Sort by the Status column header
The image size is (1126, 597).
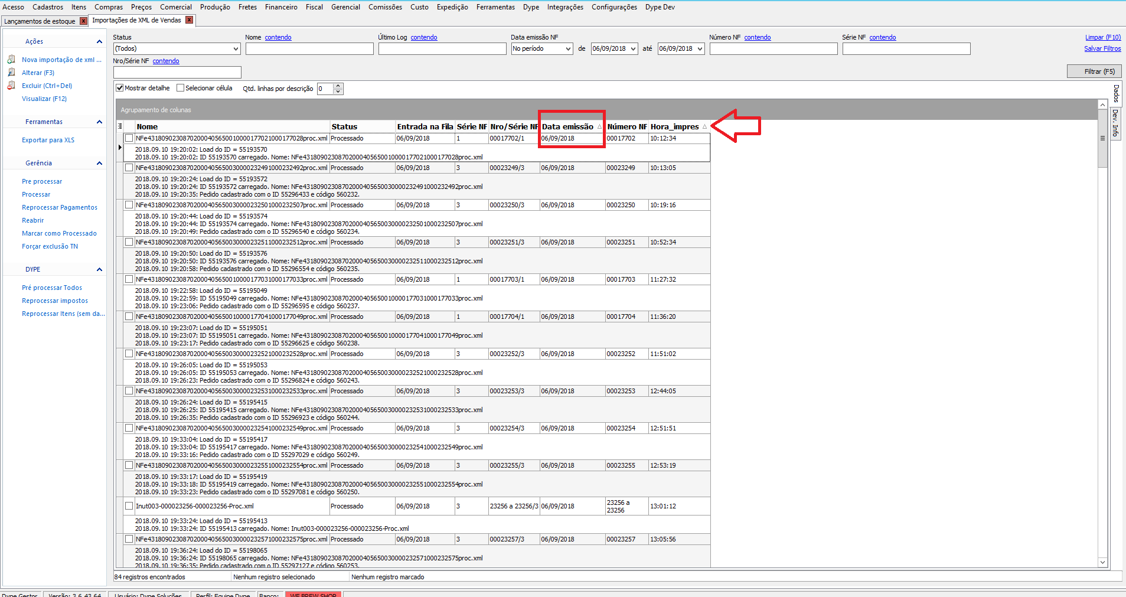pos(362,126)
